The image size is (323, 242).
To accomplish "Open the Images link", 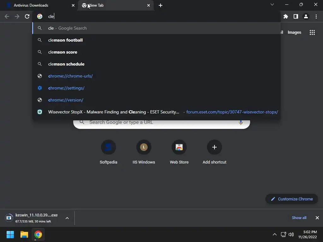I will [294, 32].
